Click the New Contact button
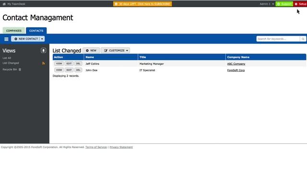Viewport: 307px width, 172px height. click(26, 39)
